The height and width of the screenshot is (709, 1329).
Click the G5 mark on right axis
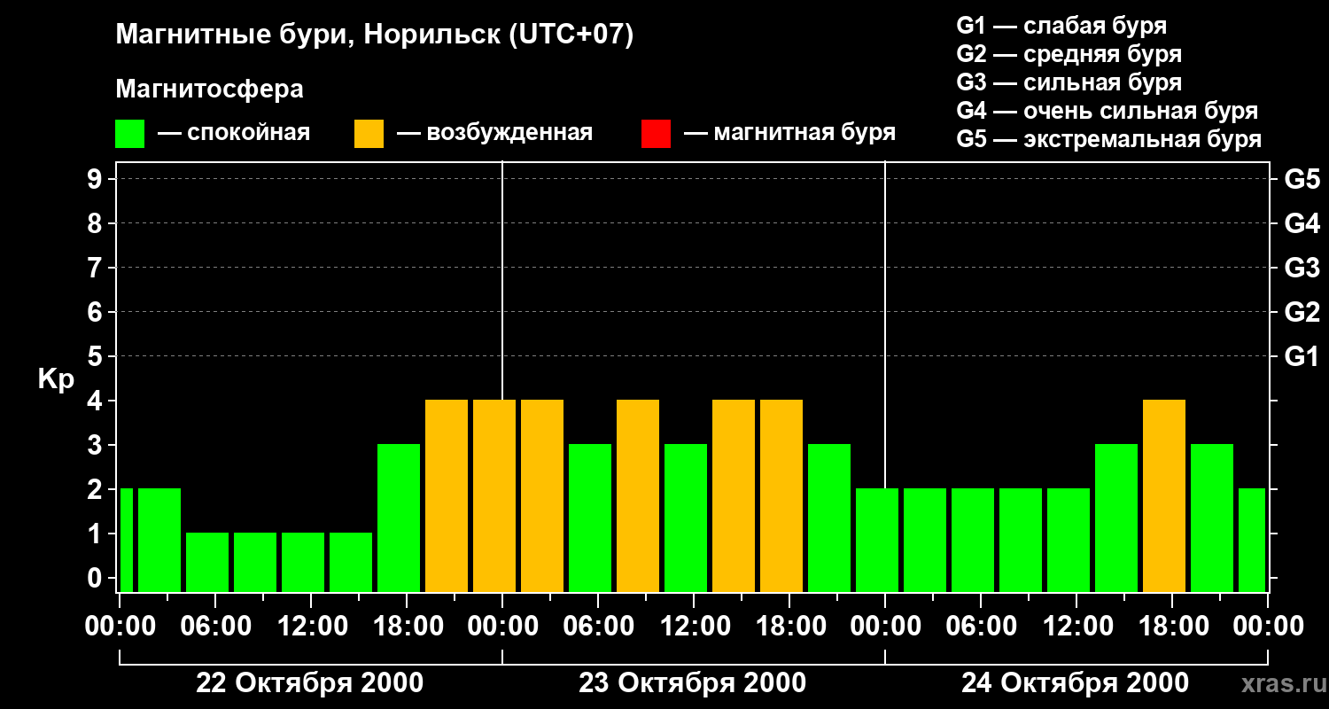(1302, 179)
